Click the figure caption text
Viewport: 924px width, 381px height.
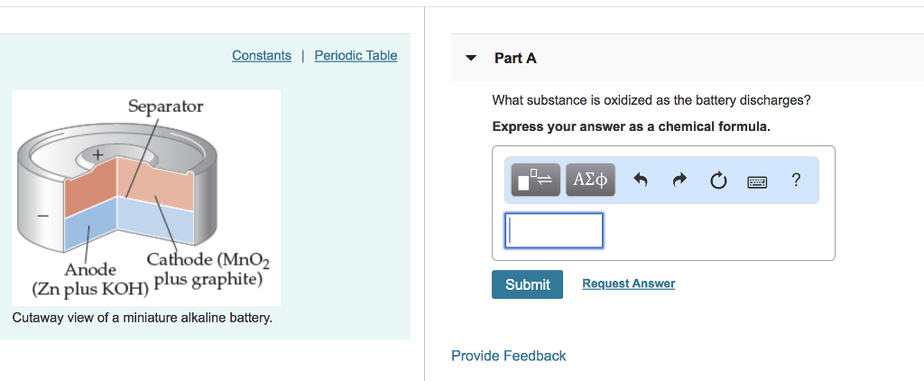(142, 319)
